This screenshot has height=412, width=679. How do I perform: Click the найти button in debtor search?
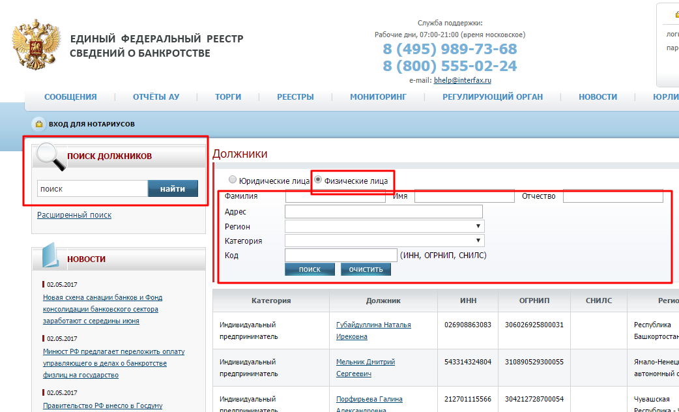(173, 188)
